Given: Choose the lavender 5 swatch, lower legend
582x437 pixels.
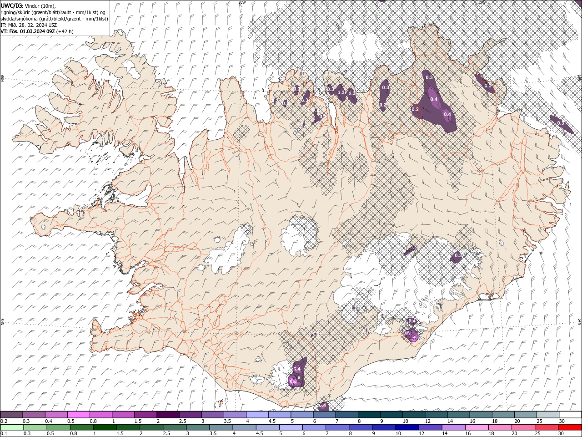Looking at the screenshot, I should pos(291,427).
